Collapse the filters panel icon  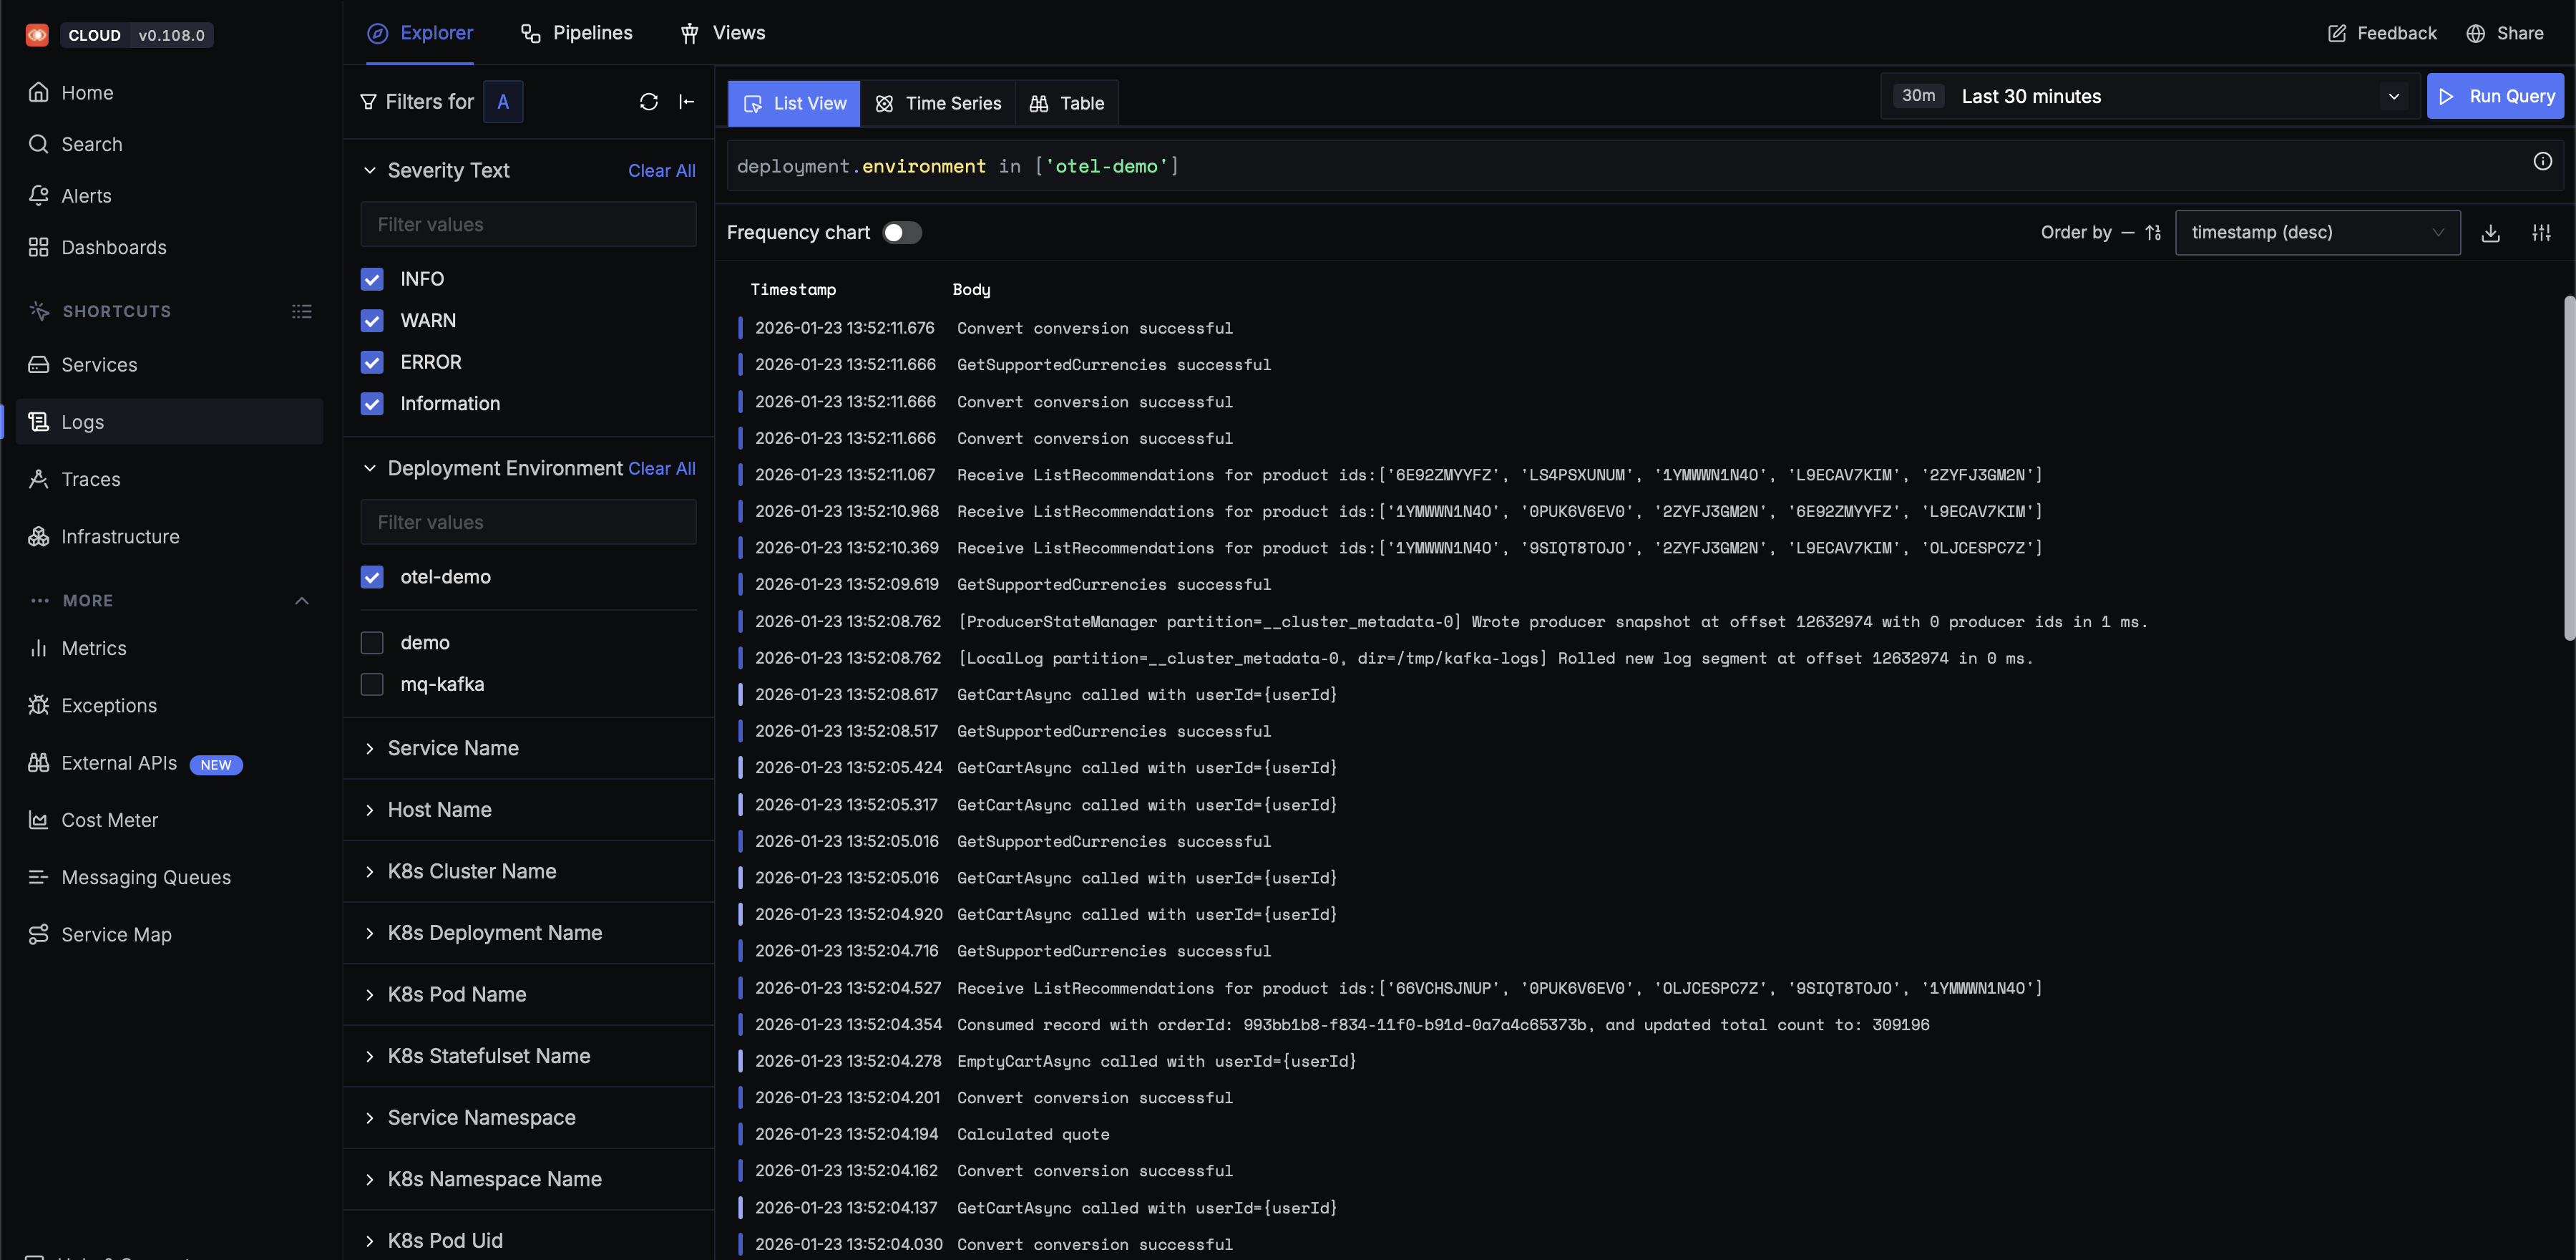click(687, 102)
